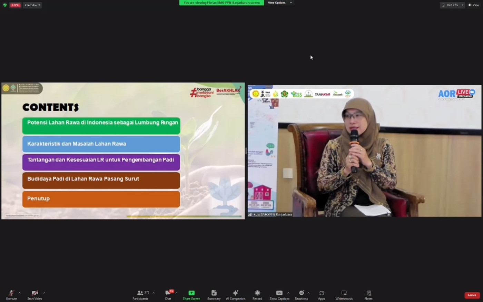Open the Reactions menu

[301, 293]
